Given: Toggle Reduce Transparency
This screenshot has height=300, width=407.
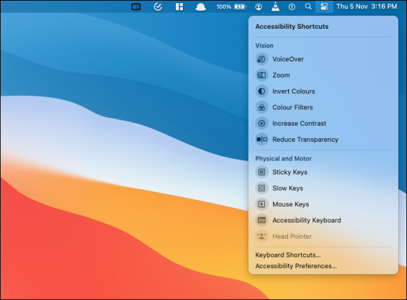Looking at the screenshot, I should coord(323,139).
